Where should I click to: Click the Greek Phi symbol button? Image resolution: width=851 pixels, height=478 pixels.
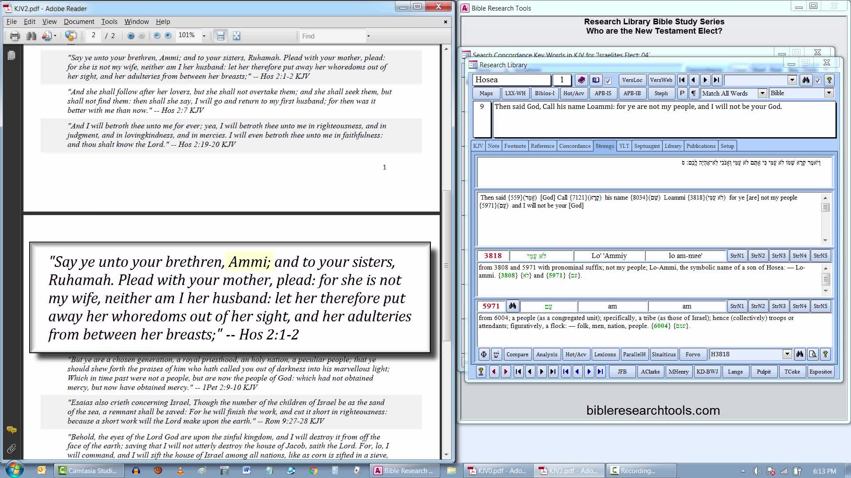click(x=484, y=355)
